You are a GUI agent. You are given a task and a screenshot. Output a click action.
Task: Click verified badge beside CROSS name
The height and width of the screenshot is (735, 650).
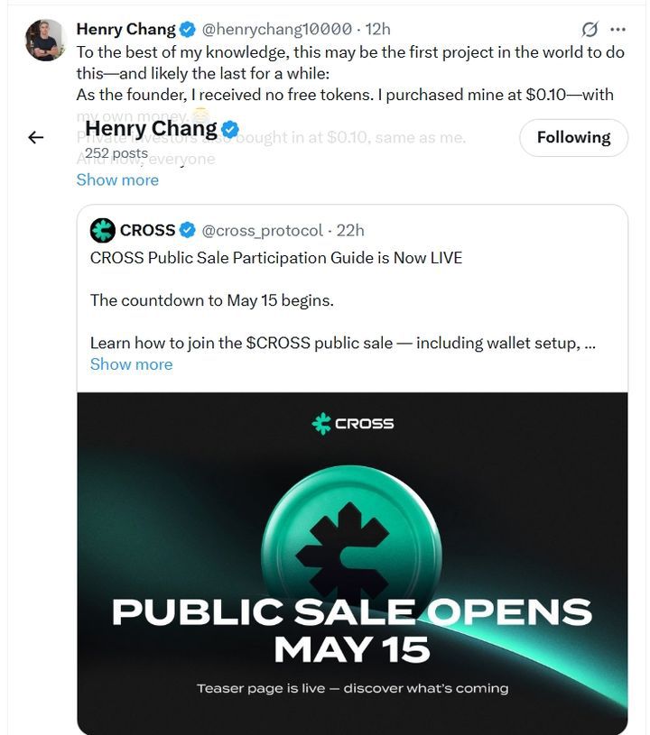188,231
